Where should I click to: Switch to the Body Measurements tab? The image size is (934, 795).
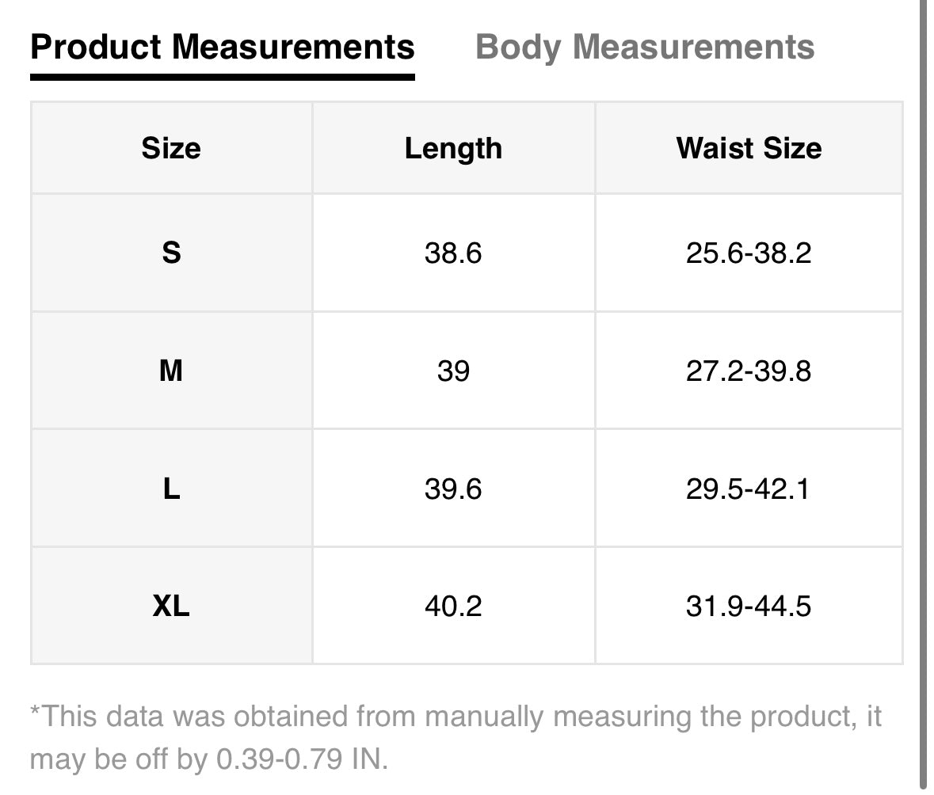pos(645,47)
